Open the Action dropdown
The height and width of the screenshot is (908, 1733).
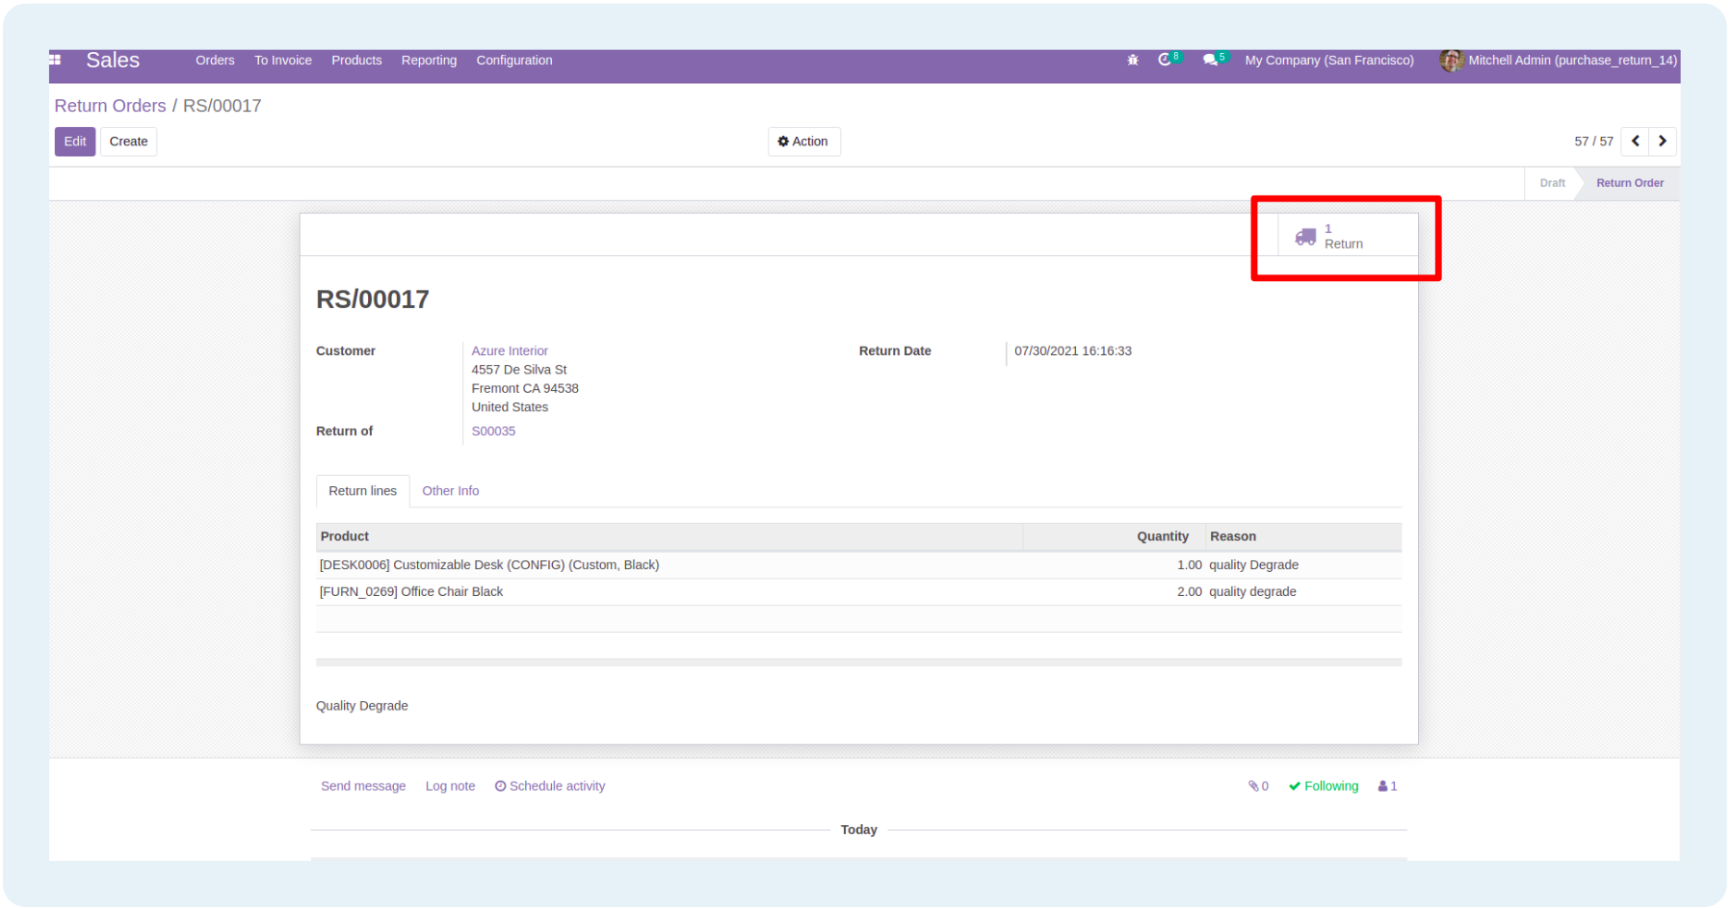pos(803,142)
